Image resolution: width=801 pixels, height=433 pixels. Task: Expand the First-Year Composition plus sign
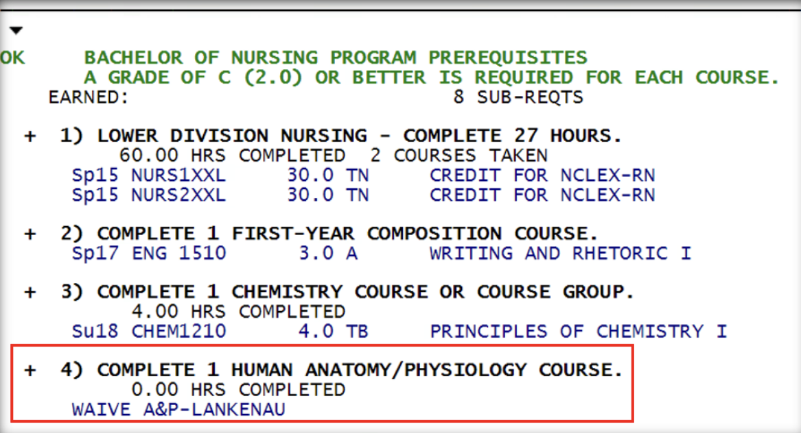pos(30,234)
